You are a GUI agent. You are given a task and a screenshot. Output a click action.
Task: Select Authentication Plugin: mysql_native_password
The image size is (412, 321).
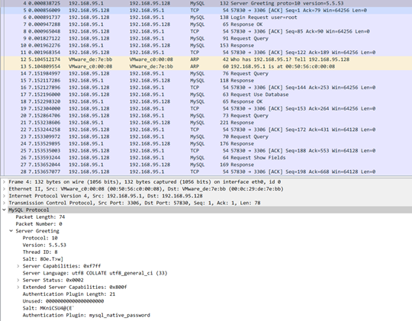pyautogui.click(x=86, y=315)
